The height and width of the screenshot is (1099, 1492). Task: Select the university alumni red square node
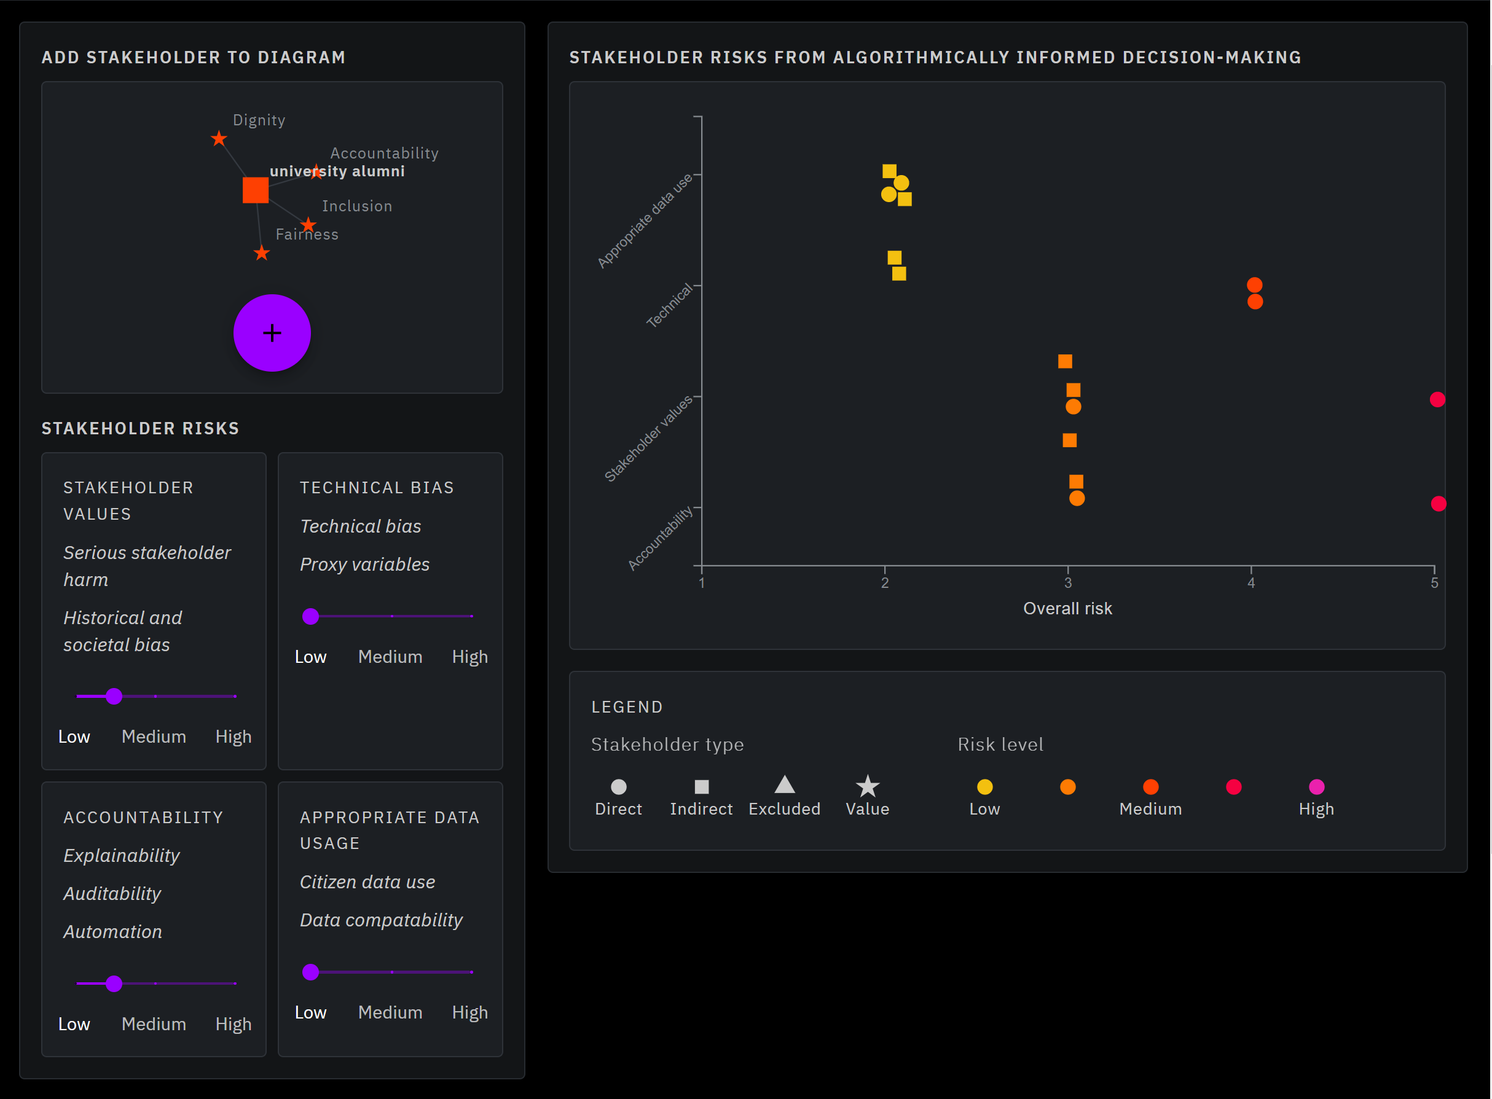tap(255, 190)
